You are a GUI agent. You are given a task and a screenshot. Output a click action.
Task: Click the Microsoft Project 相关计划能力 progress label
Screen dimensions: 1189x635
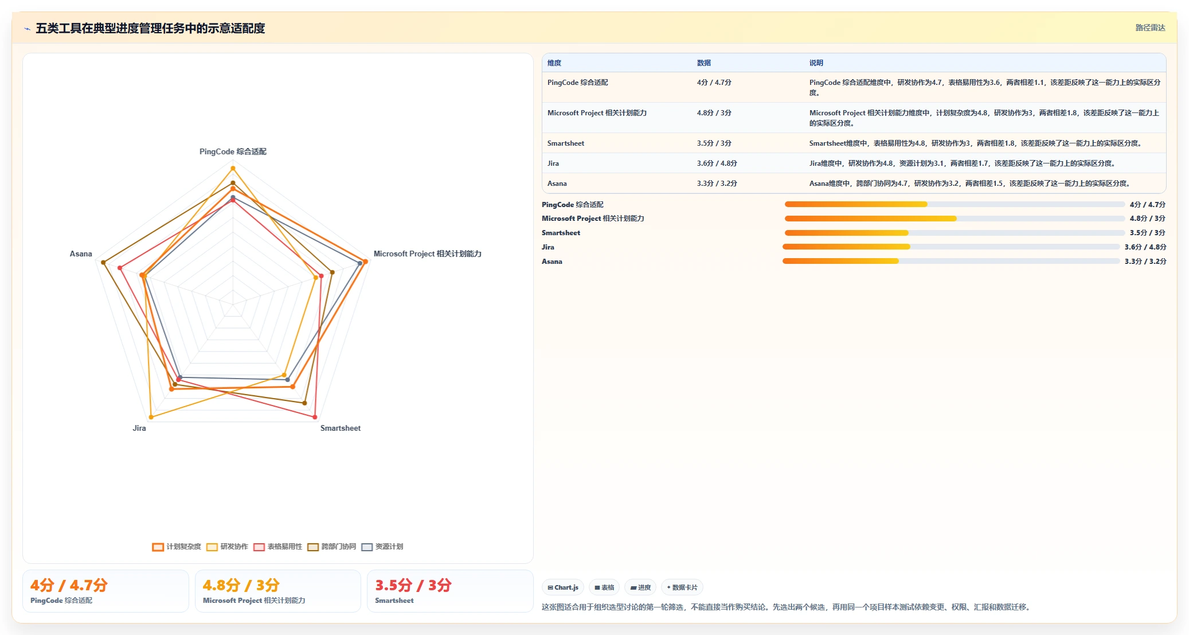coord(593,219)
